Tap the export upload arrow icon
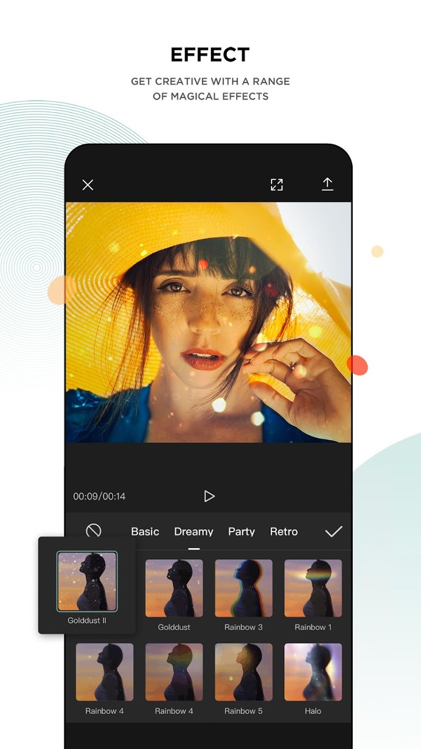421x749 pixels. [x=327, y=184]
